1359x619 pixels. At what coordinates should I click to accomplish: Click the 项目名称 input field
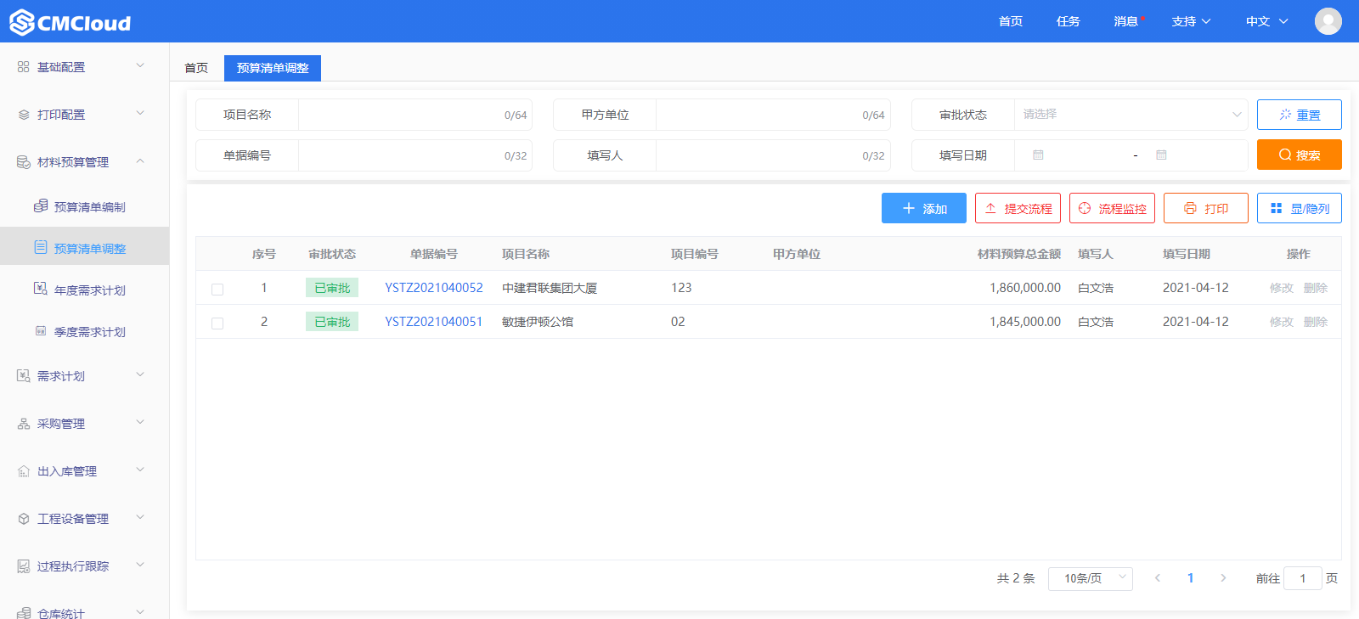[x=399, y=115]
